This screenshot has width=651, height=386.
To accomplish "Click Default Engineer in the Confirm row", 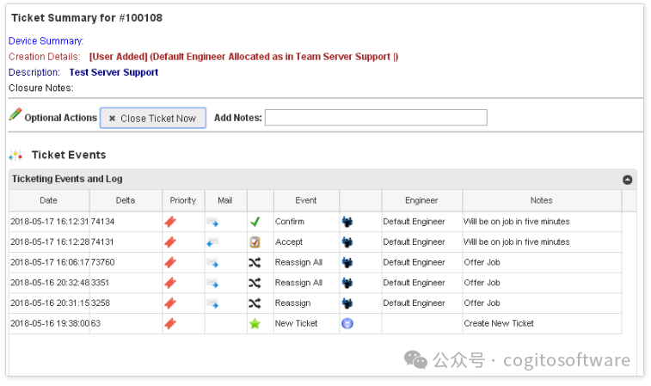I will click(414, 222).
